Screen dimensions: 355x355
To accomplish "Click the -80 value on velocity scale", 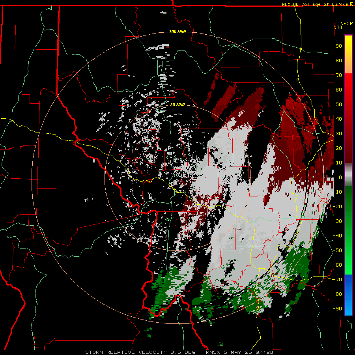I will pos(337,294).
